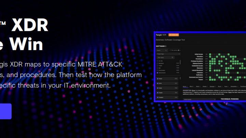Click first green cell in Initial Access row
This screenshot has width=246, height=138.
pyautogui.click(x=210, y=54)
